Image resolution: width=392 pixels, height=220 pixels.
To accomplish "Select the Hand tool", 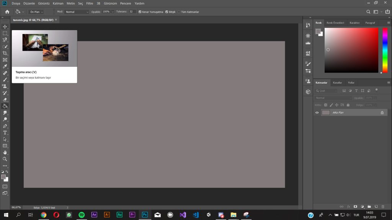I will tap(5, 152).
